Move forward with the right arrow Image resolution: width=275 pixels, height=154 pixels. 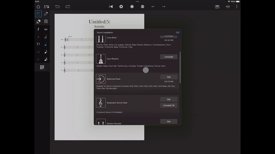(164, 7)
